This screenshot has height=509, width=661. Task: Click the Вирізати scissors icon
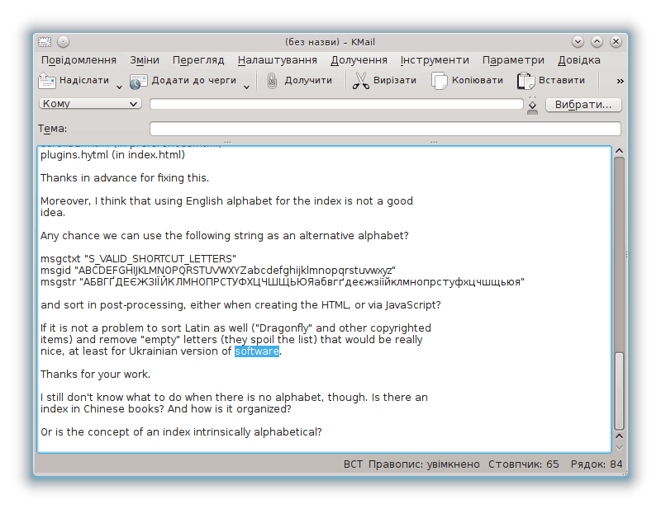click(360, 81)
